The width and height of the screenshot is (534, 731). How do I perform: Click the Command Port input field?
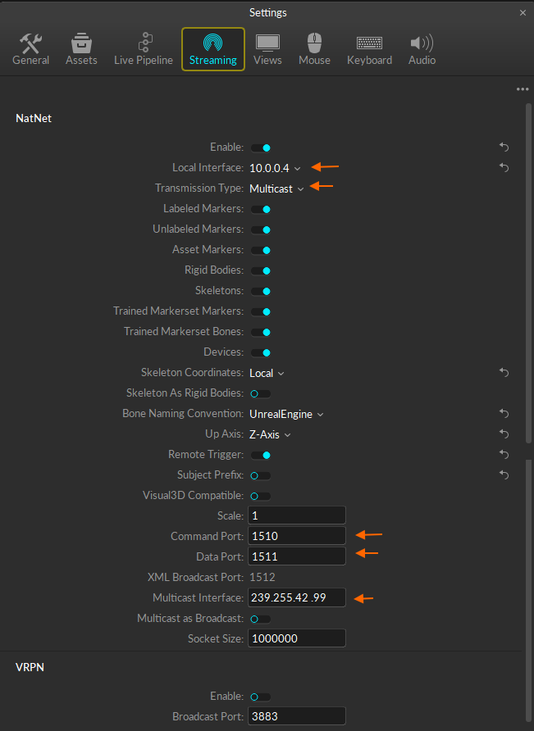click(296, 537)
